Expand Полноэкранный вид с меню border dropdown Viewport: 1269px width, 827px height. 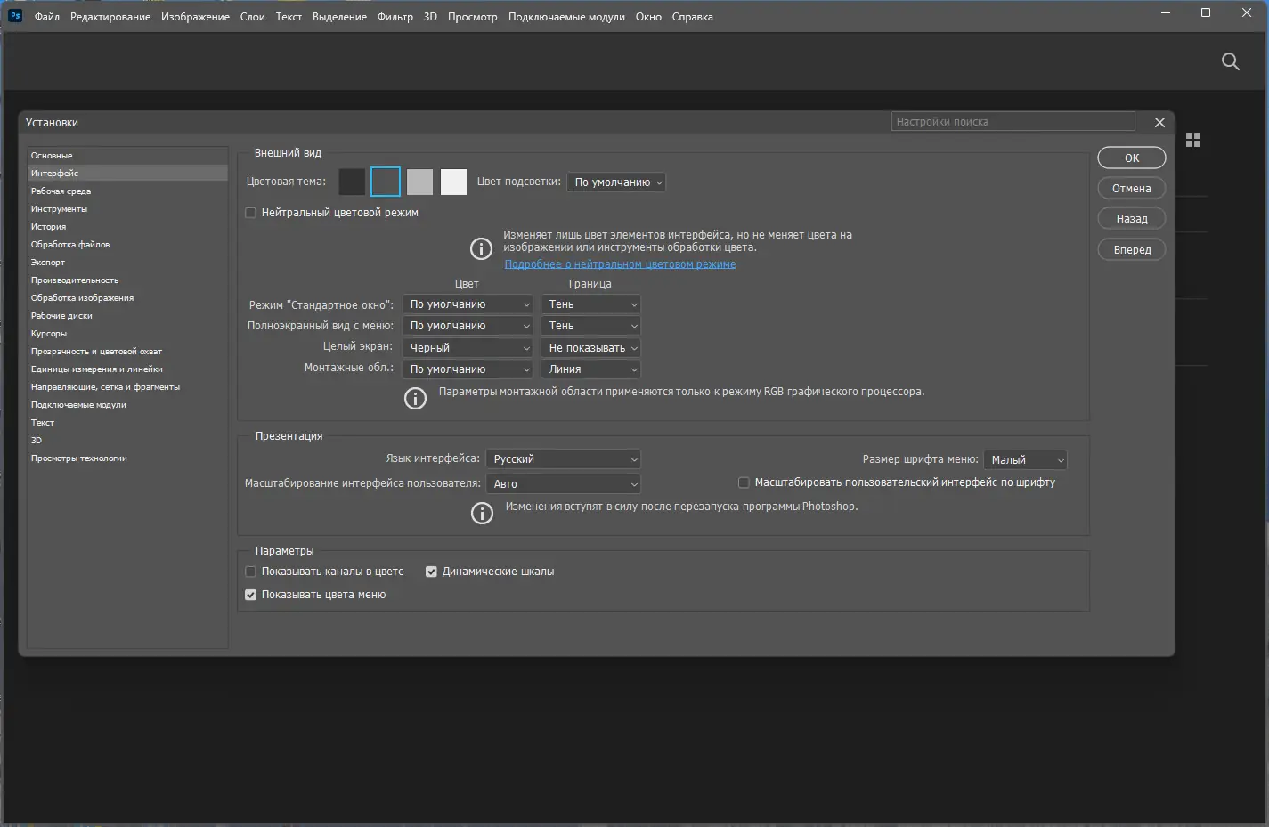point(591,326)
